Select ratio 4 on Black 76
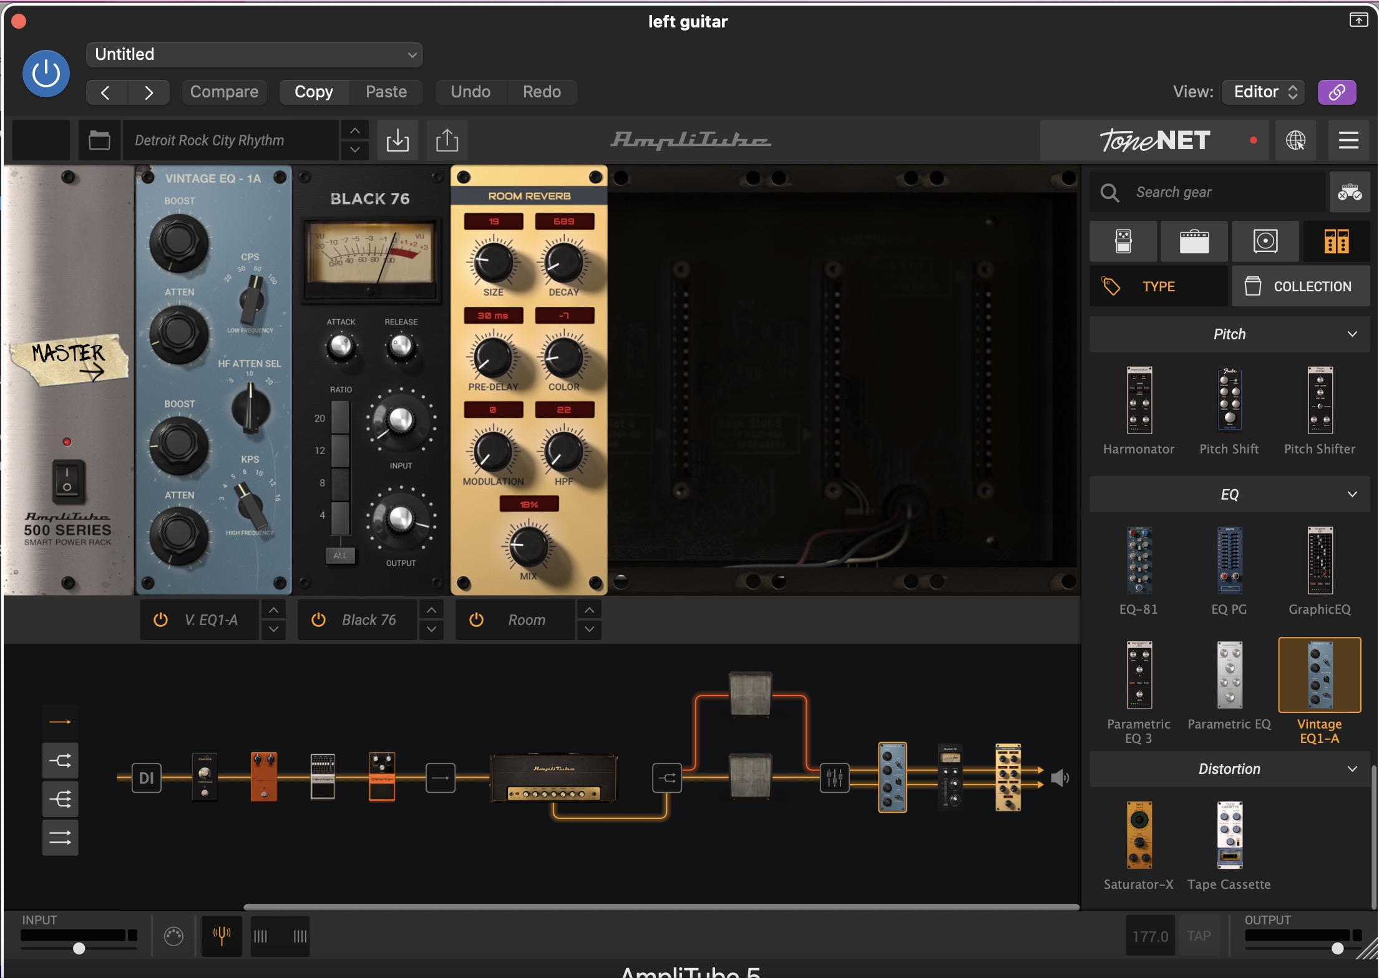The width and height of the screenshot is (1379, 978). pos(340,517)
